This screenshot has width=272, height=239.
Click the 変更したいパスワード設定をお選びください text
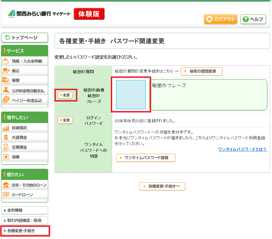point(96,57)
